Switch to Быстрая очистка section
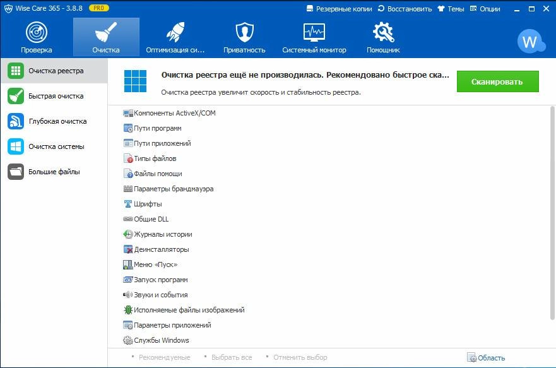Screen dimensions: 556x368 (54, 96)
